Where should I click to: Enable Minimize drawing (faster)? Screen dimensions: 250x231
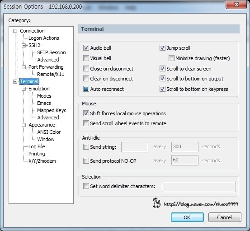tap(171, 58)
